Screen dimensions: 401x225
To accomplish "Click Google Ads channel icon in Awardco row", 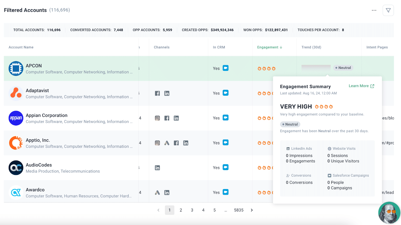I will [x=157, y=193].
